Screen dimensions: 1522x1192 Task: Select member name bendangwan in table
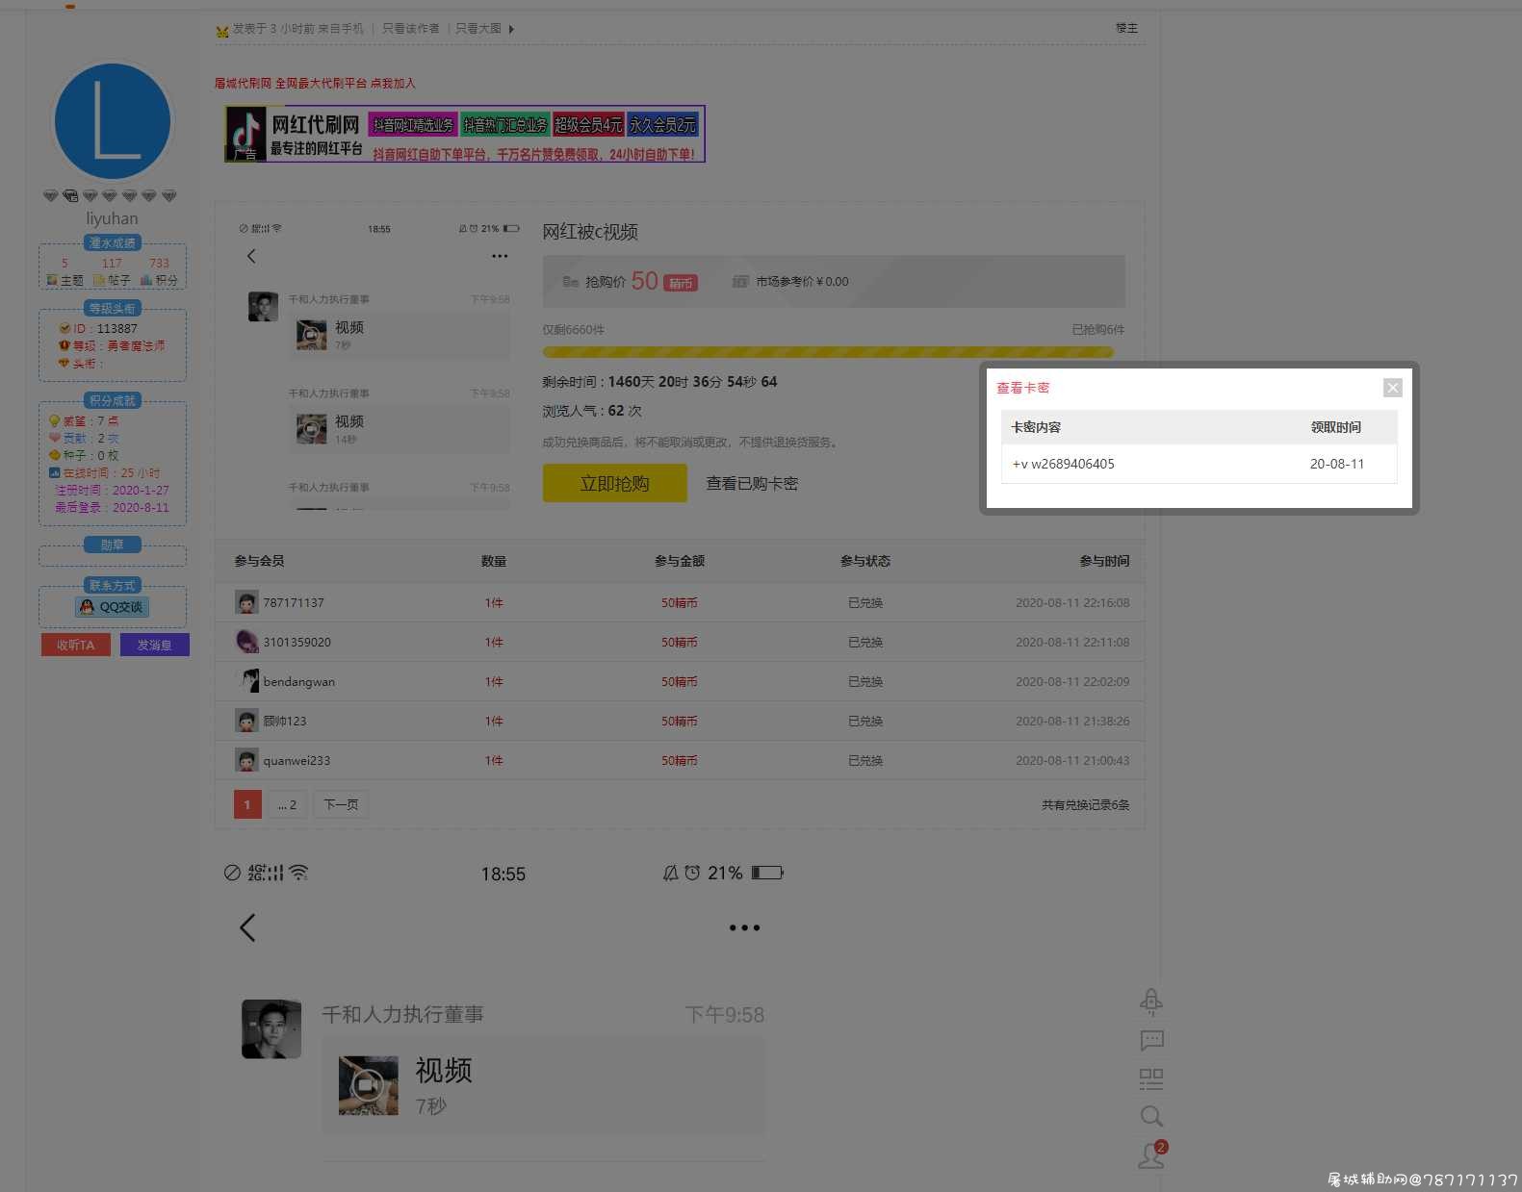point(299,681)
